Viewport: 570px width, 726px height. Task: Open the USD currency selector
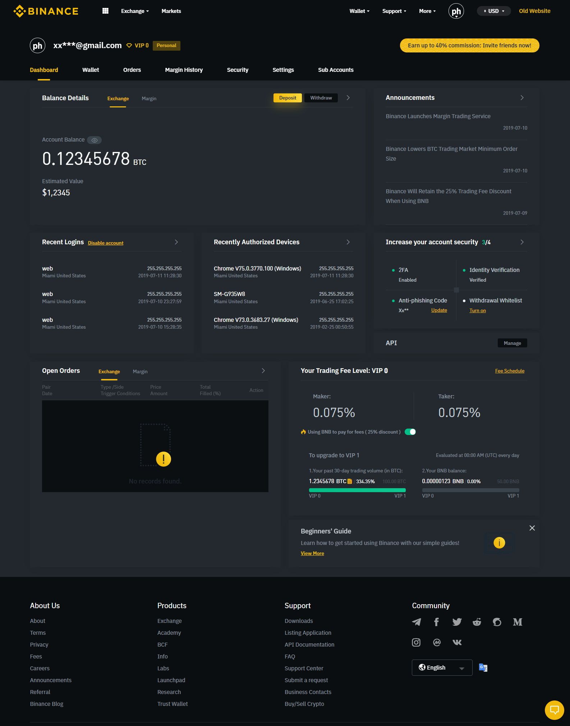tap(494, 11)
